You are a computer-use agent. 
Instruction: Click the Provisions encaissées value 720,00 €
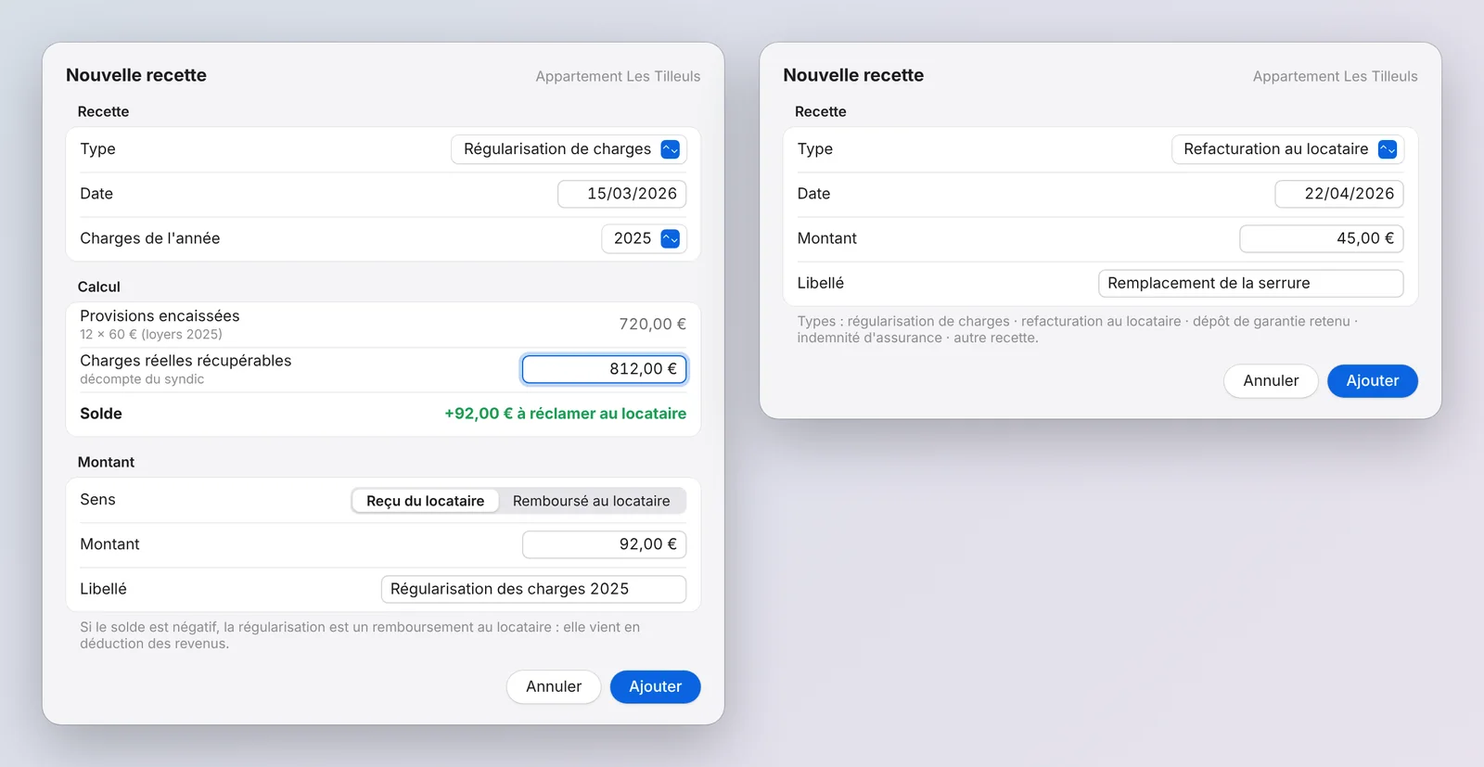[x=653, y=324]
